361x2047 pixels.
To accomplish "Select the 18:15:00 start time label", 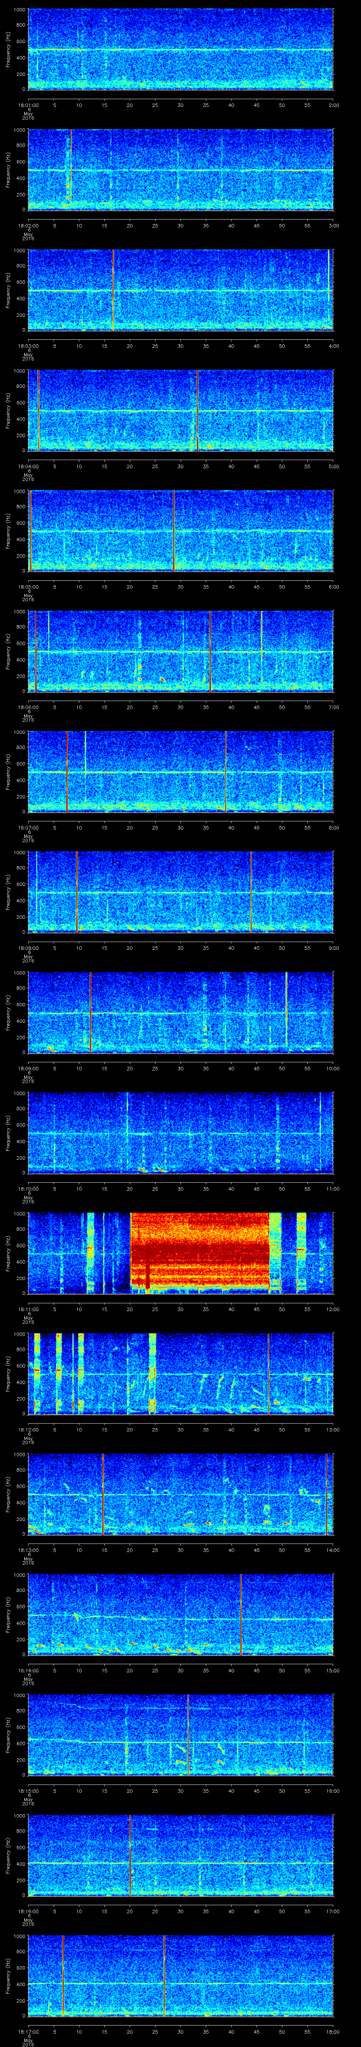I will click(28, 1790).
